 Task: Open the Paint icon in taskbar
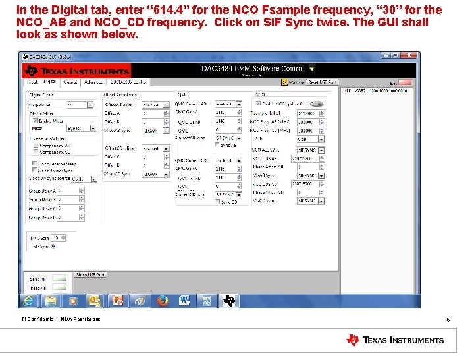click(x=140, y=301)
